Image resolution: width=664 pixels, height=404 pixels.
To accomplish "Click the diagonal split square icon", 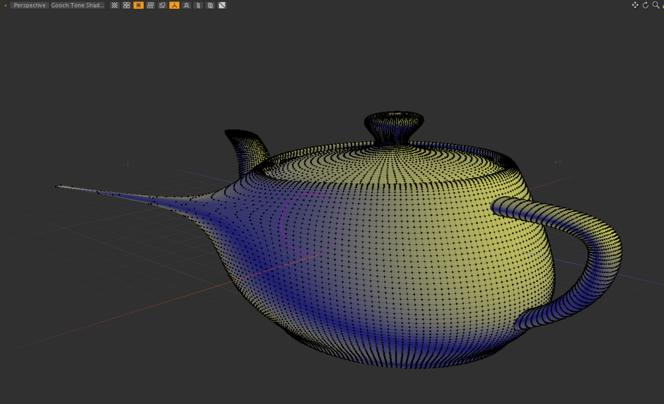I will coord(222,5).
